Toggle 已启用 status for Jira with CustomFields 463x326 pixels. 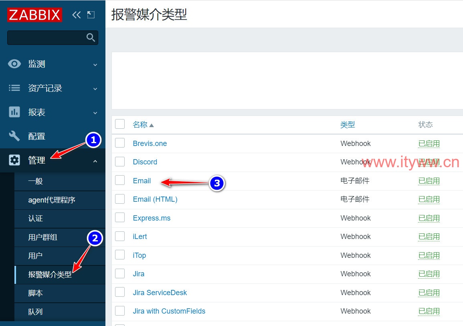pyautogui.click(x=429, y=311)
